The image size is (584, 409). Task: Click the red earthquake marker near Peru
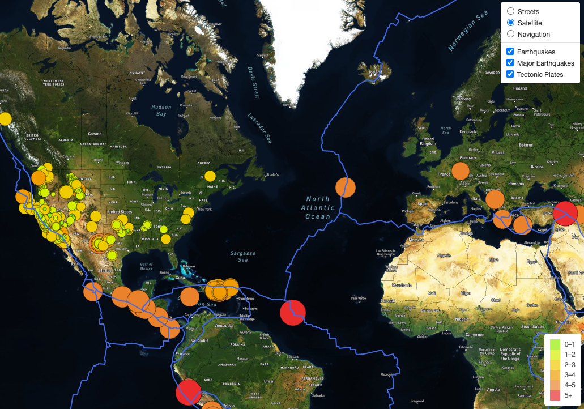[x=189, y=392]
